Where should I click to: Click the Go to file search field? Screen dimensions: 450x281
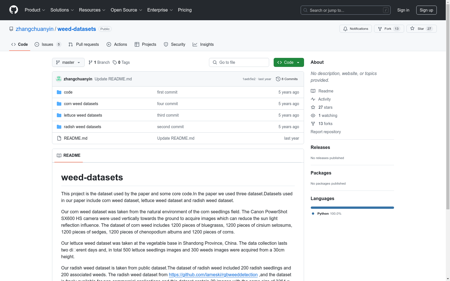239,62
